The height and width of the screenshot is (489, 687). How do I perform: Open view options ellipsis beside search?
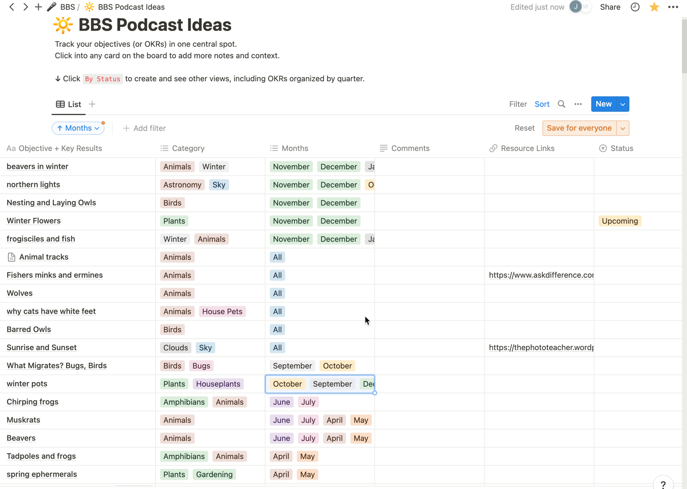pos(578,104)
